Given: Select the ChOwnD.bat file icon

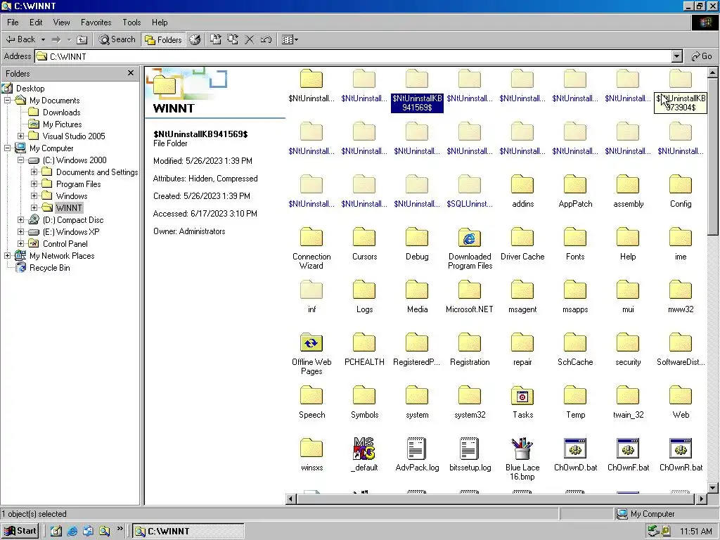Looking at the screenshot, I should 575,449.
